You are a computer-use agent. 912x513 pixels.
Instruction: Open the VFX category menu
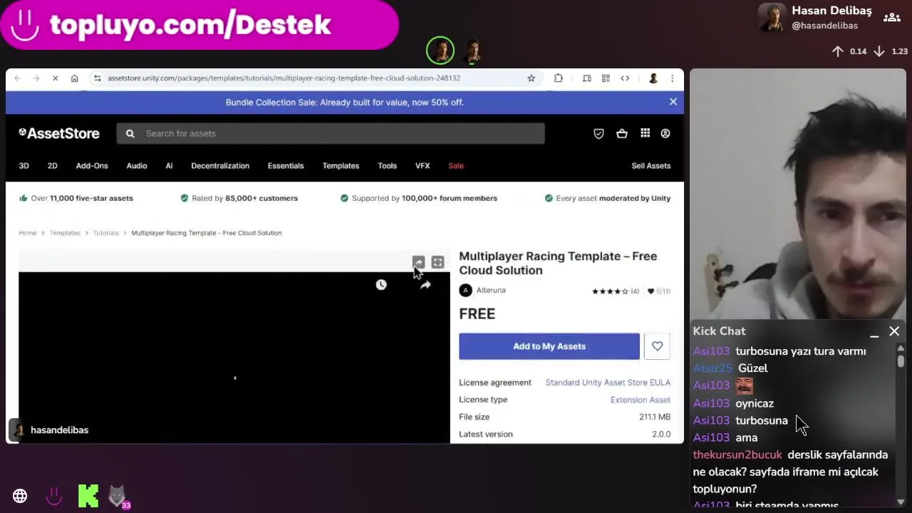pos(423,165)
